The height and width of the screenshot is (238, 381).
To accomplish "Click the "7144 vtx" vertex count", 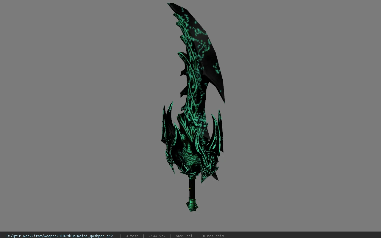I will [x=157, y=236].
